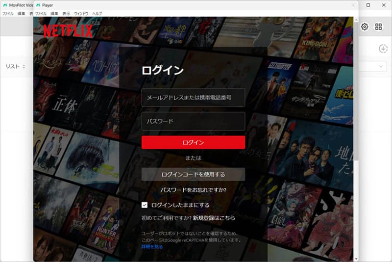Viewport: 392px width, 262px height.
Task: Open 編集 menu in MovPilot window
Action: coord(21,14)
